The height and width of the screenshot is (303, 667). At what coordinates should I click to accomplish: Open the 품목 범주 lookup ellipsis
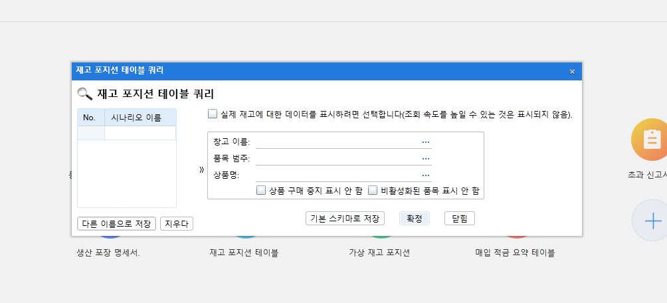tap(426, 158)
